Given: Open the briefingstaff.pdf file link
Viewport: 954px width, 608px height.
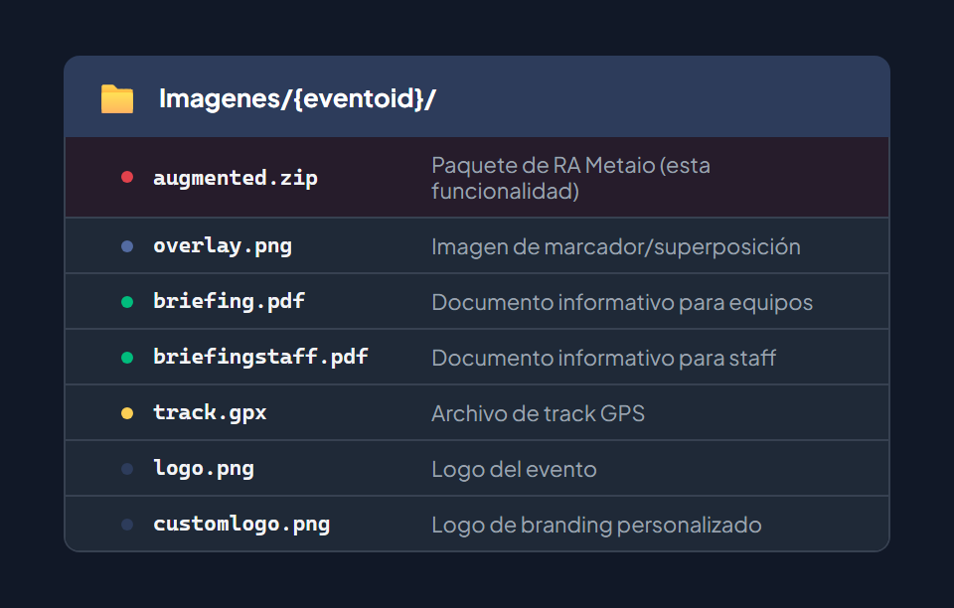Looking at the screenshot, I should pos(261,357).
